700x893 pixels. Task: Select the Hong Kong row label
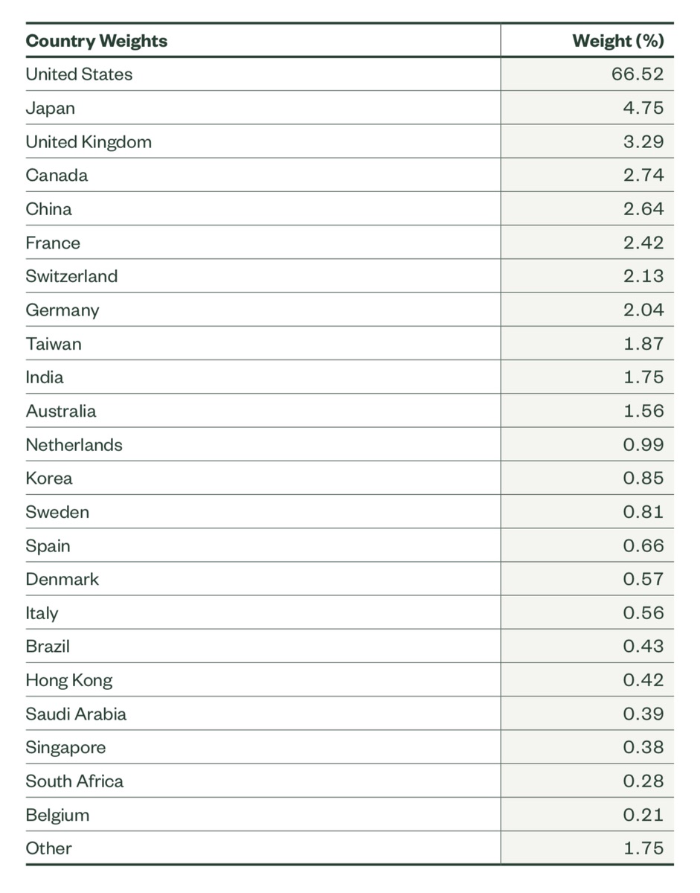[x=69, y=680]
